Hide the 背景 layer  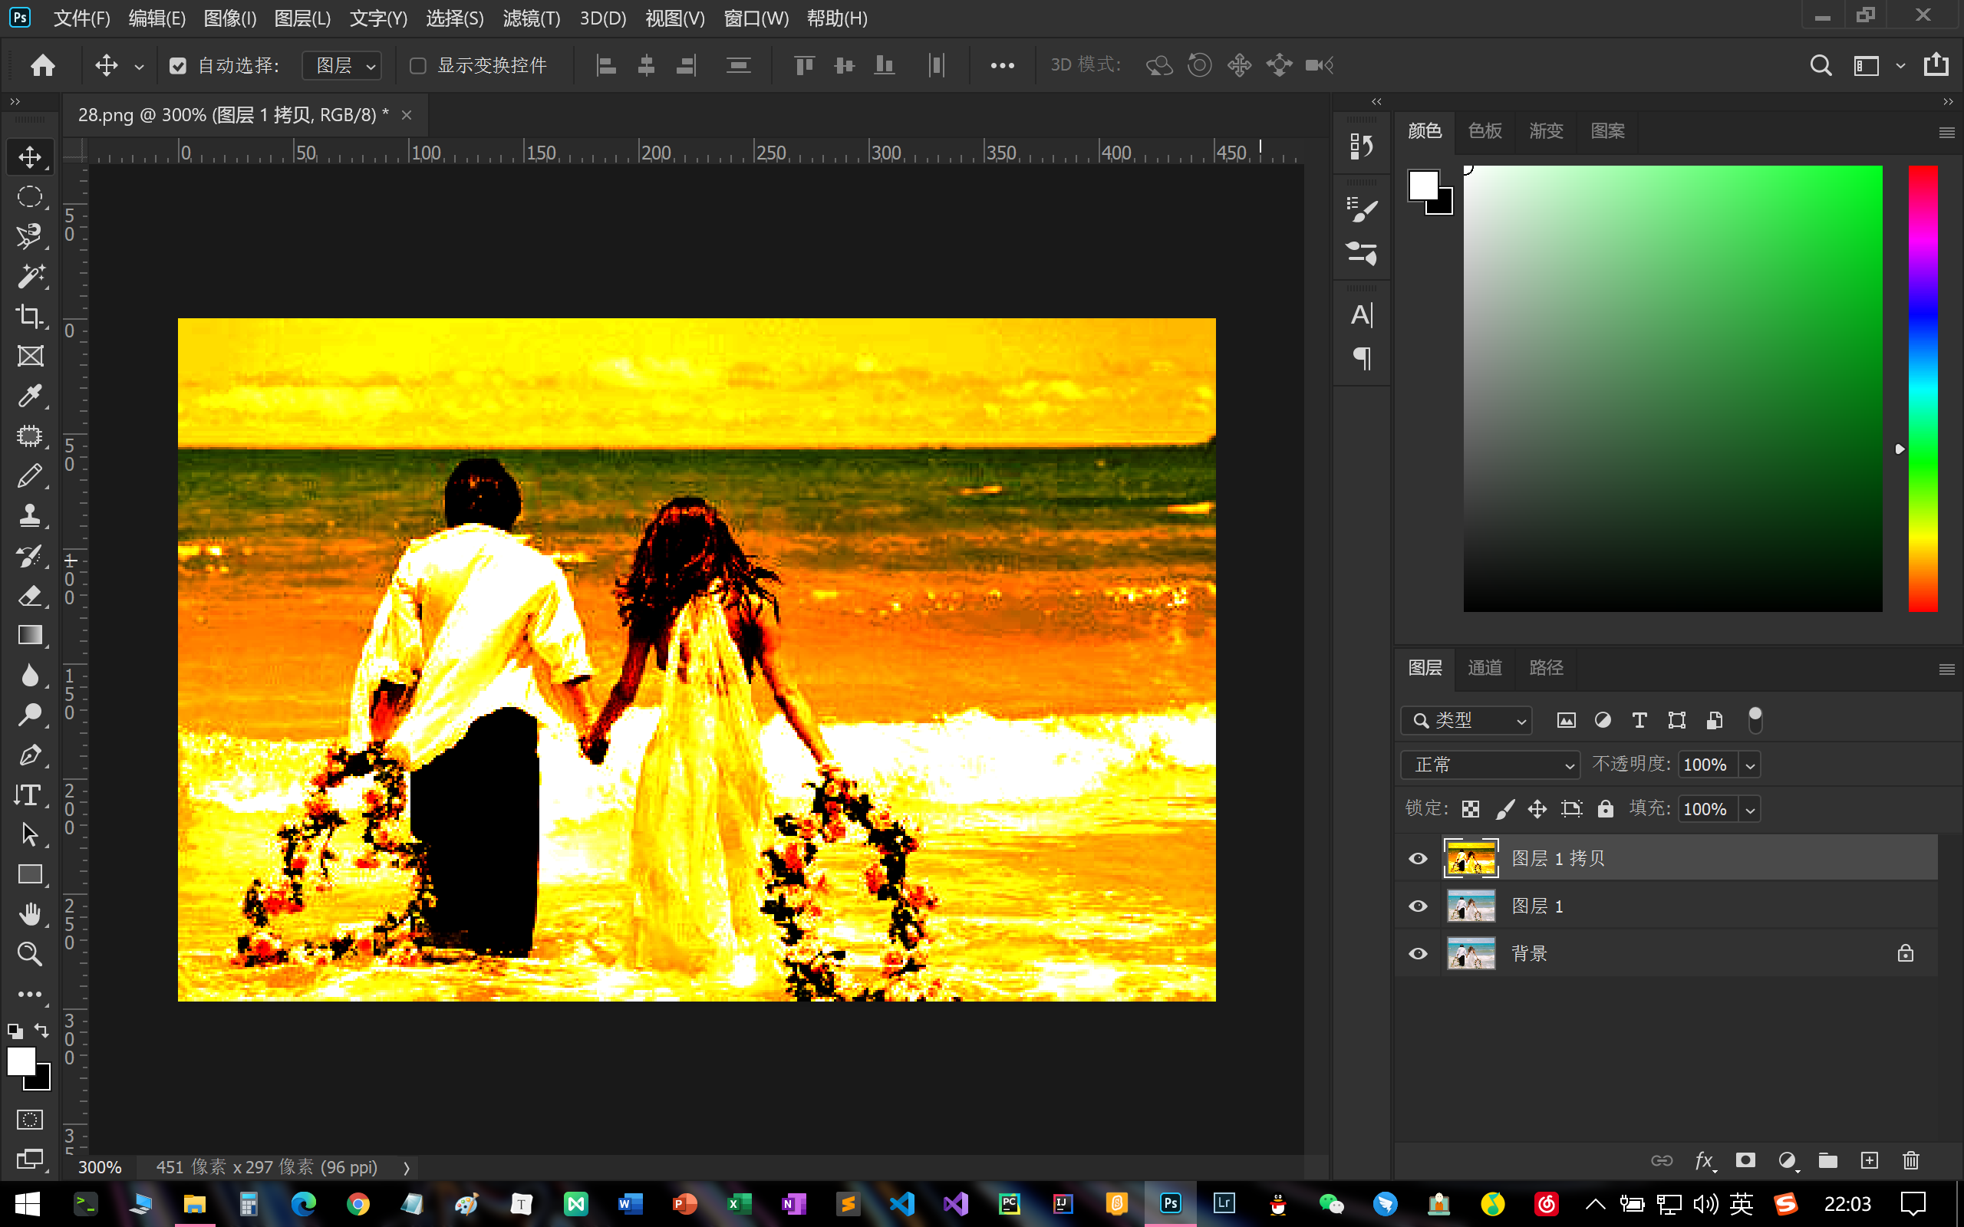click(x=1418, y=953)
